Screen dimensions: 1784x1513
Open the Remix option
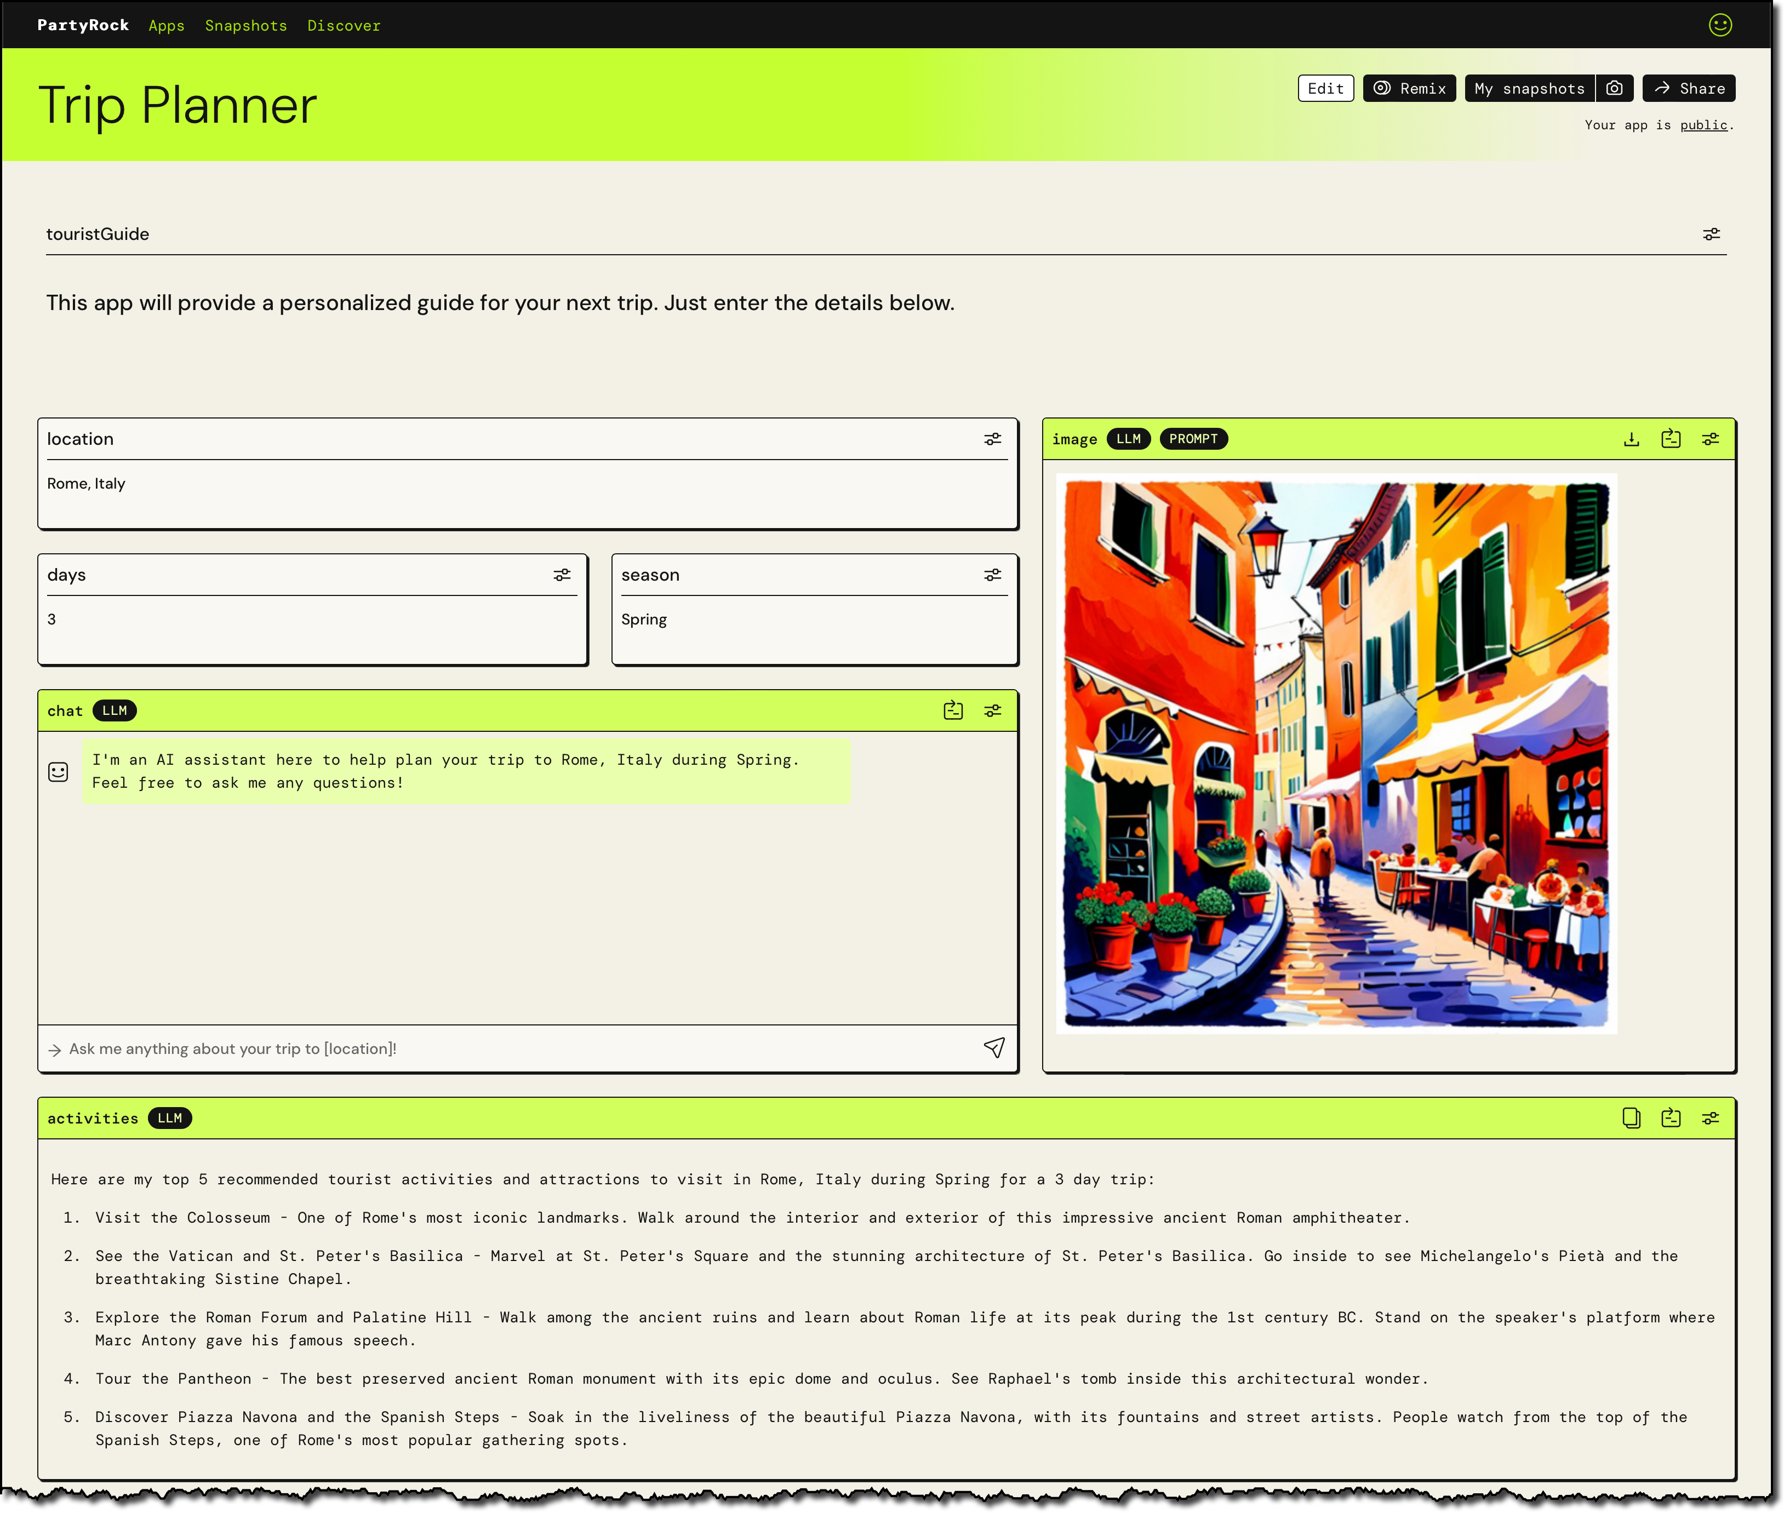(1409, 87)
